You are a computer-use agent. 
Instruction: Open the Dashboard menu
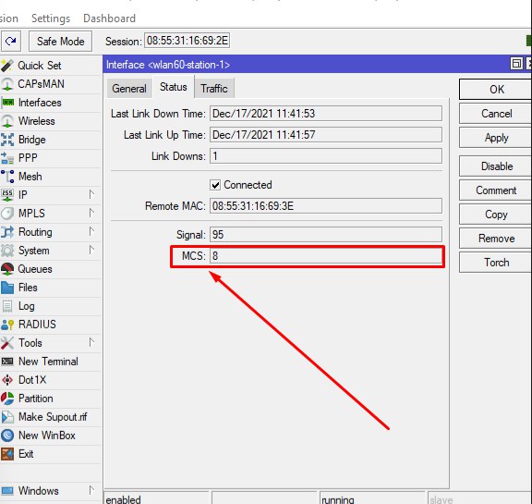point(109,18)
